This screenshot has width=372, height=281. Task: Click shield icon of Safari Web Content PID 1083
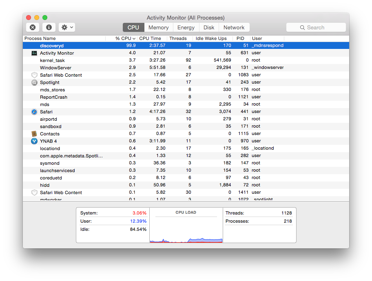34,75
